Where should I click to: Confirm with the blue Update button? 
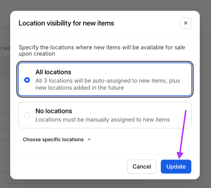click(x=176, y=167)
